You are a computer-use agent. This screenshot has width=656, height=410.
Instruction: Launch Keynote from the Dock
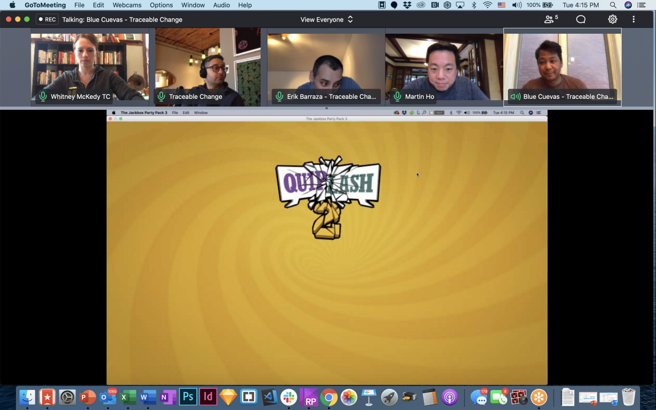(369, 397)
